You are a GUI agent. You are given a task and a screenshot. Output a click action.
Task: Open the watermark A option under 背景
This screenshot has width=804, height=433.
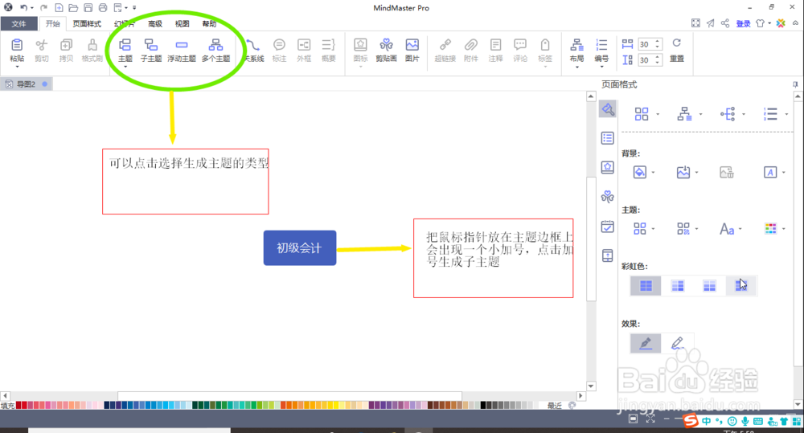pyautogui.click(x=770, y=172)
